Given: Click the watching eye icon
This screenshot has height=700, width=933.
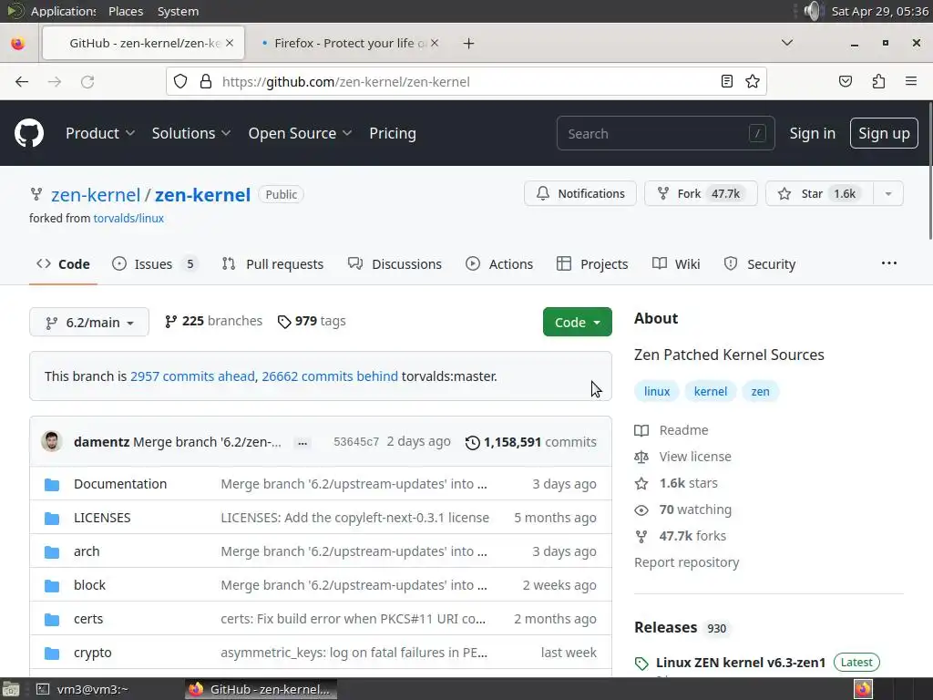Looking at the screenshot, I should tap(641, 510).
